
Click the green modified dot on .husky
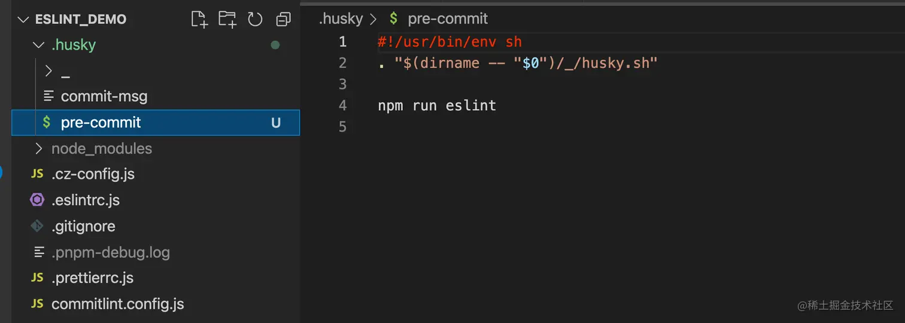275,45
